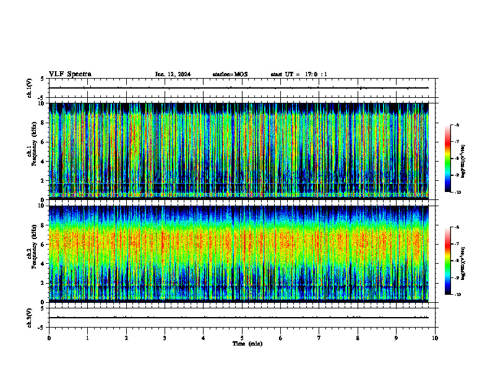This screenshot has height=379, width=490.
Task: Click time axis tick label "8"
Action: [x=358, y=338]
